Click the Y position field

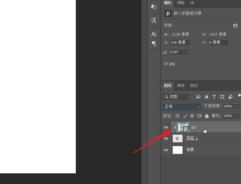[218, 43]
